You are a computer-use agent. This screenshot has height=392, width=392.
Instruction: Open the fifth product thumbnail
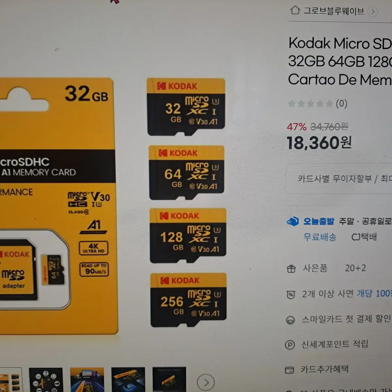[169, 380]
